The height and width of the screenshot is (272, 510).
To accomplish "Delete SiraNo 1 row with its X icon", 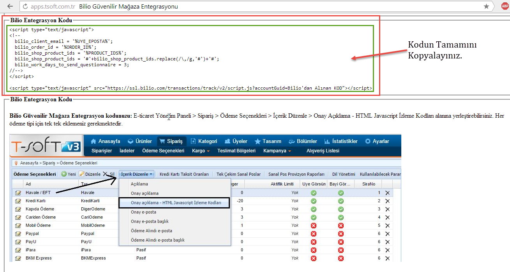I will point(387,193).
